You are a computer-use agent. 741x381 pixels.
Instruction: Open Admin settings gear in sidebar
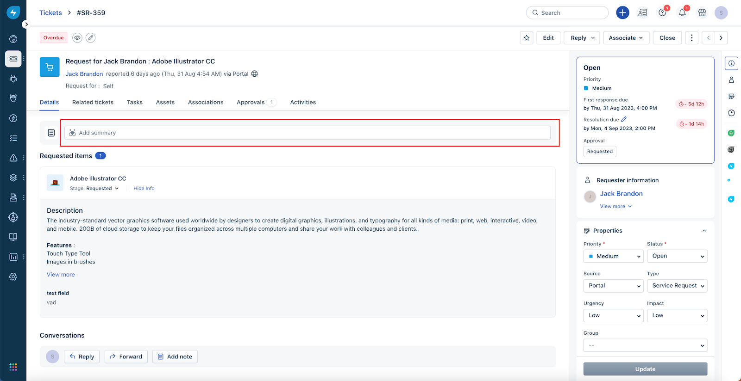13,277
